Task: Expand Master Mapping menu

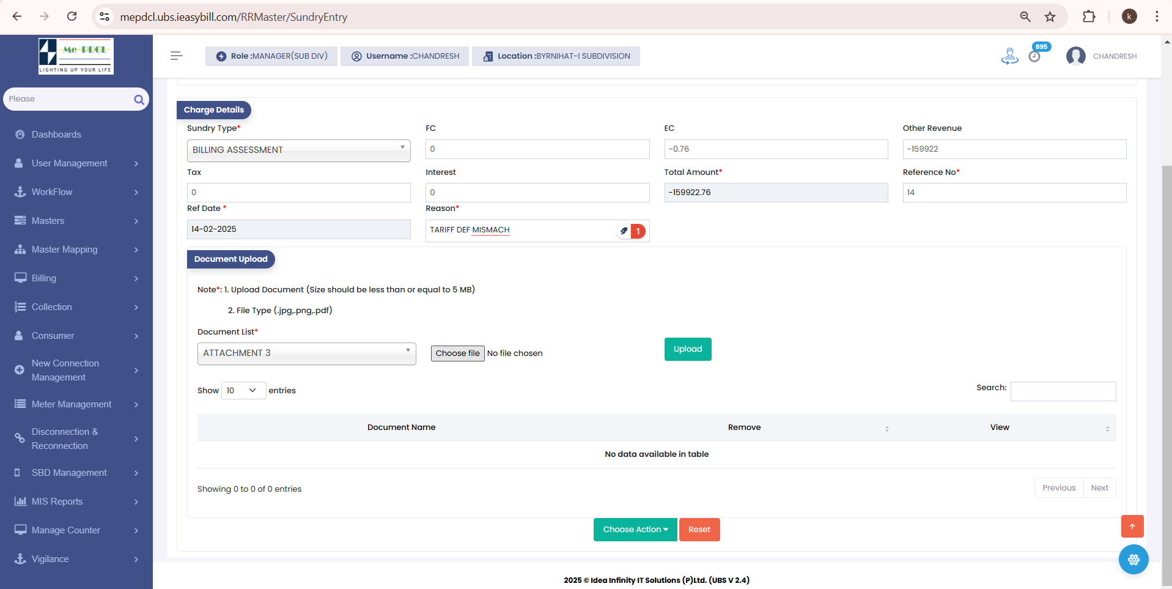Action: (x=76, y=250)
